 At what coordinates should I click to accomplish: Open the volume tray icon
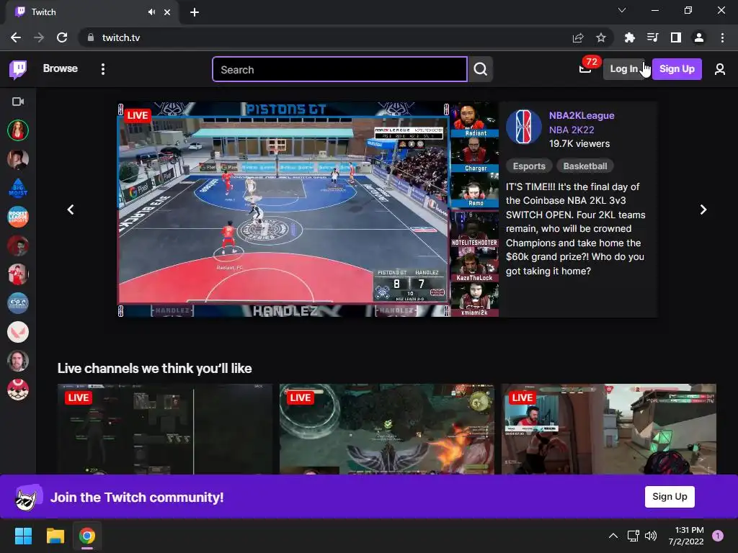coord(651,536)
